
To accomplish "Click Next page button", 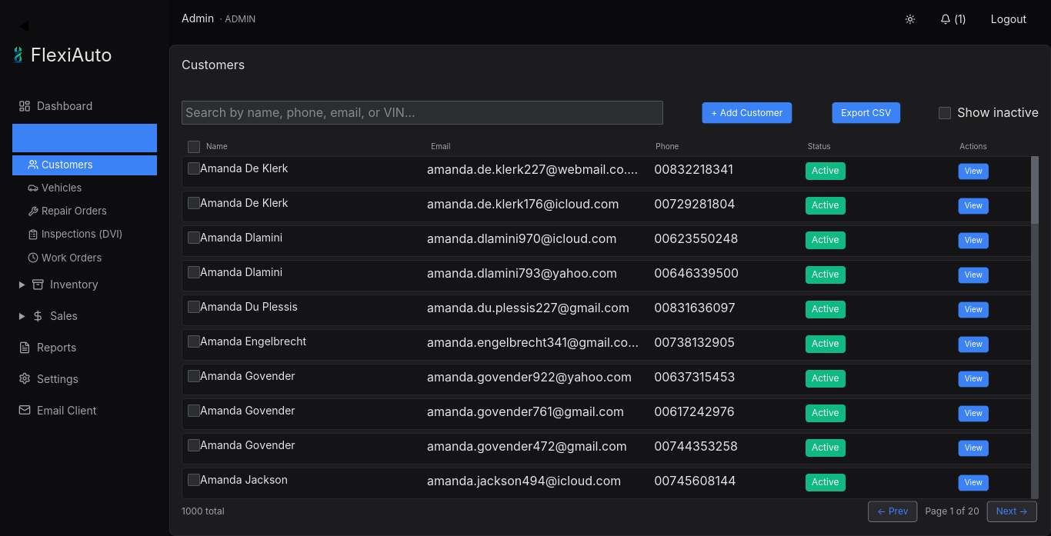I will click(x=1012, y=511).
